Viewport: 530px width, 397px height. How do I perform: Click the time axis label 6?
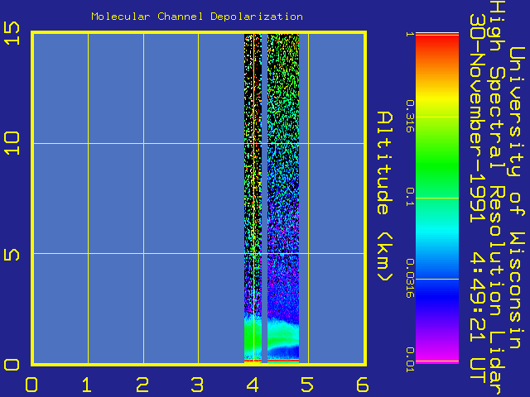click(363, 385)
